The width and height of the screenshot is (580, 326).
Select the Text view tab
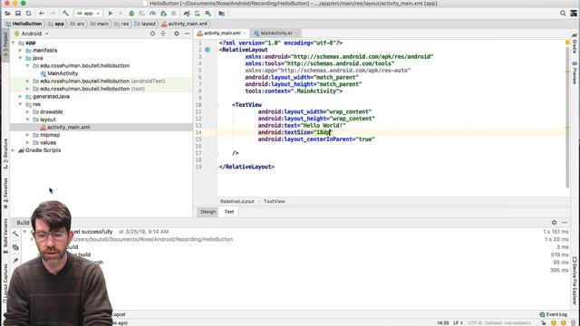pyautogui.click(x=229, y=212)
